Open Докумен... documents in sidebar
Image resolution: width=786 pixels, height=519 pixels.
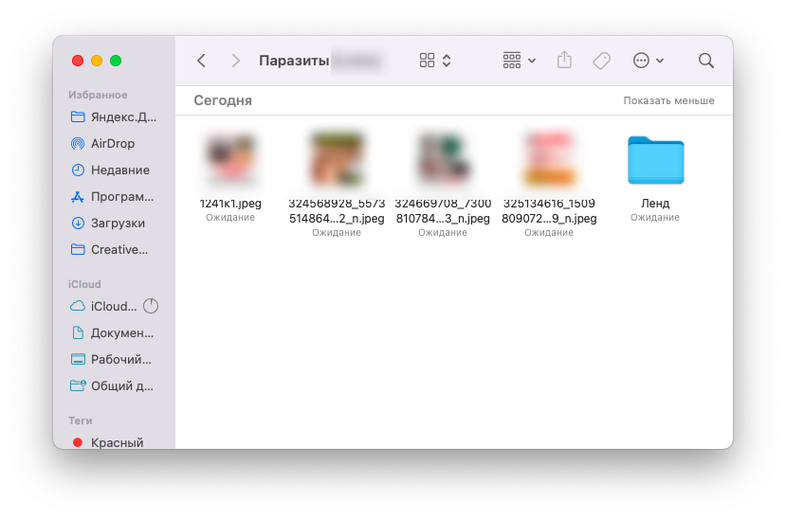(x=112, y=332)
